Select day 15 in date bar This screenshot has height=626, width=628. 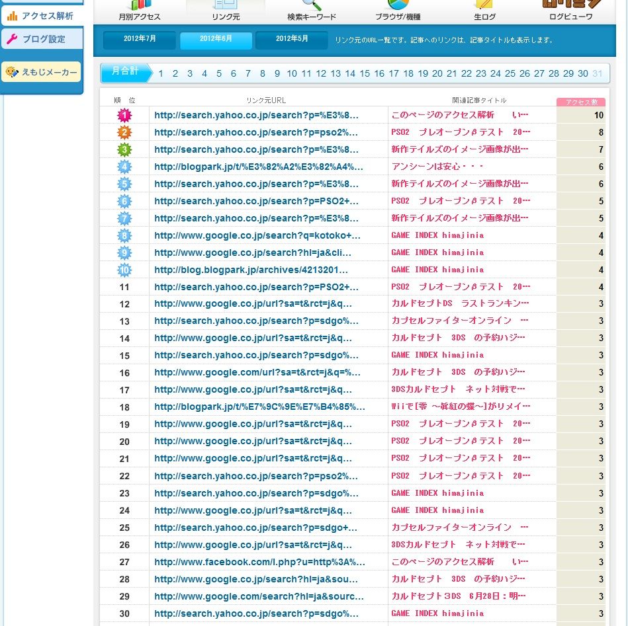pos(365,73)
